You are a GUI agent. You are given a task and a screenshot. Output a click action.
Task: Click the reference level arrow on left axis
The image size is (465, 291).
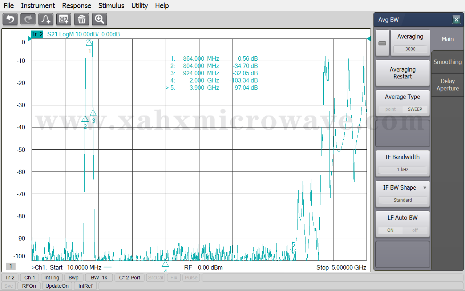tap(29, 39)
